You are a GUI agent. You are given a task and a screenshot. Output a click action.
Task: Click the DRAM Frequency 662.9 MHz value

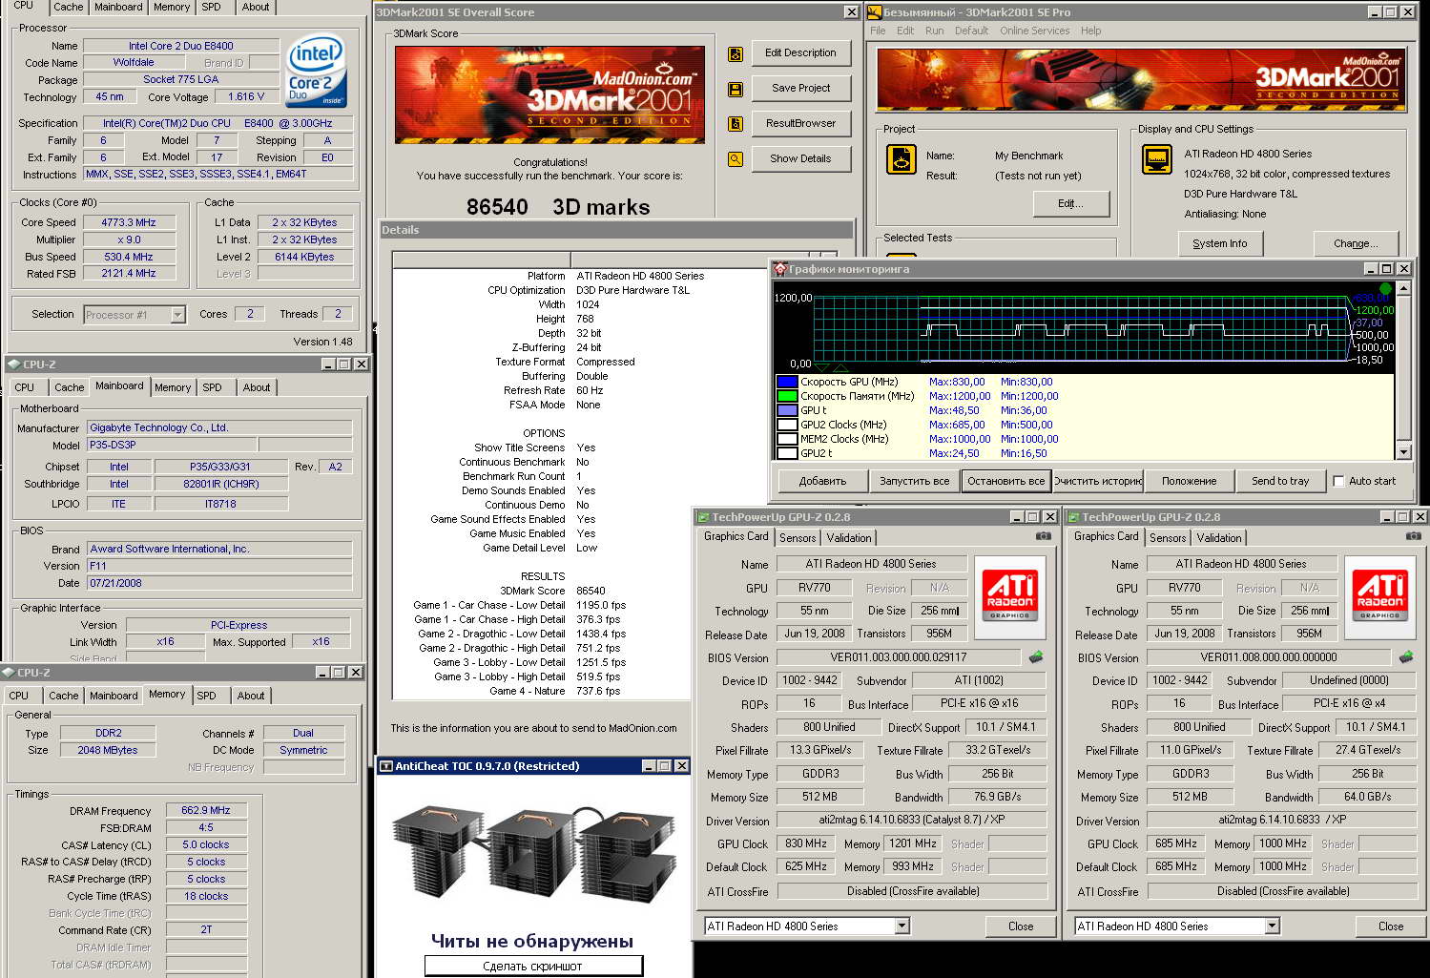click(206, 810)
